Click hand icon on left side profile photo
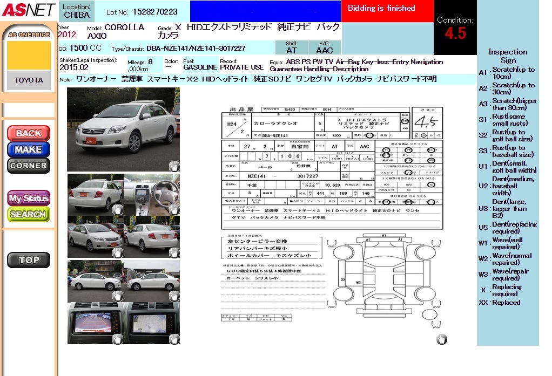The width and height of the screenshot is (552, 376). click(x=117, y=296)
